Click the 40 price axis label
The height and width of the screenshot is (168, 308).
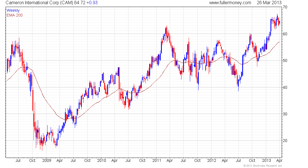285,87
